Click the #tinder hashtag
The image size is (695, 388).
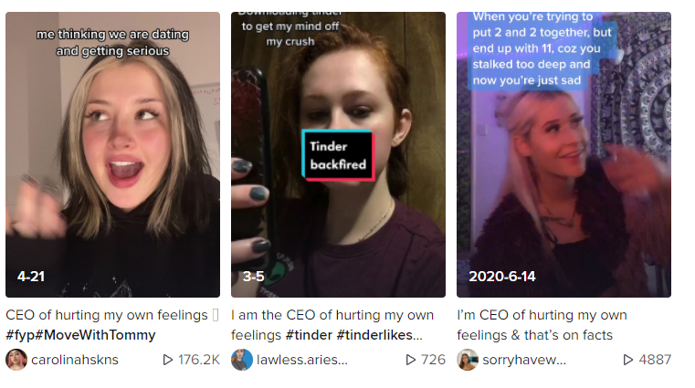click(x=309, y=335)
